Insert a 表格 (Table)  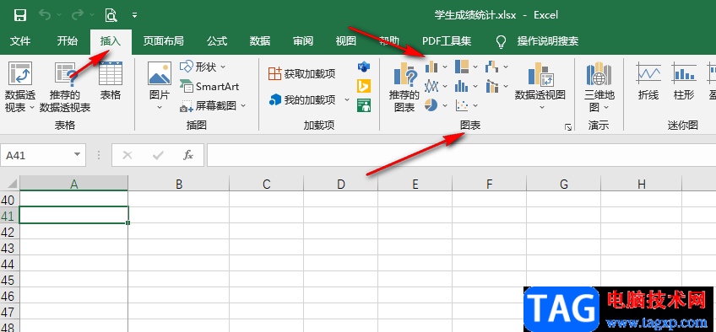click(x=111, y=81)
